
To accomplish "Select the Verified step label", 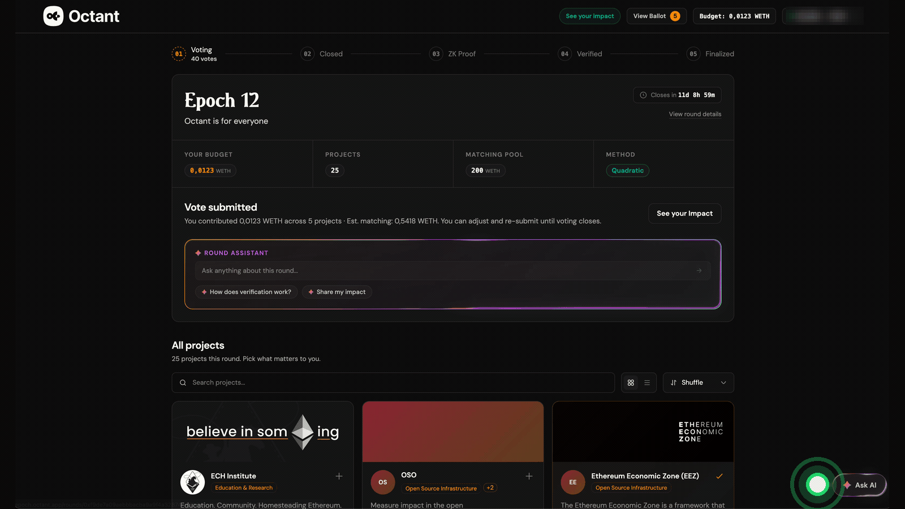I will pyautogui.click(x=589, y=54).
